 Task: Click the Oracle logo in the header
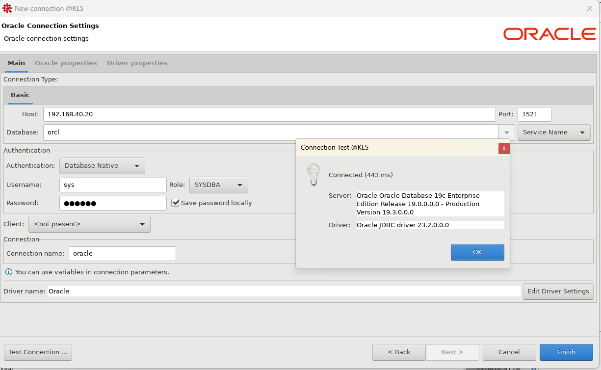point(549,34)
